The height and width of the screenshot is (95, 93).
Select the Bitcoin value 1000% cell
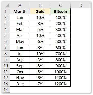[61, 72]
